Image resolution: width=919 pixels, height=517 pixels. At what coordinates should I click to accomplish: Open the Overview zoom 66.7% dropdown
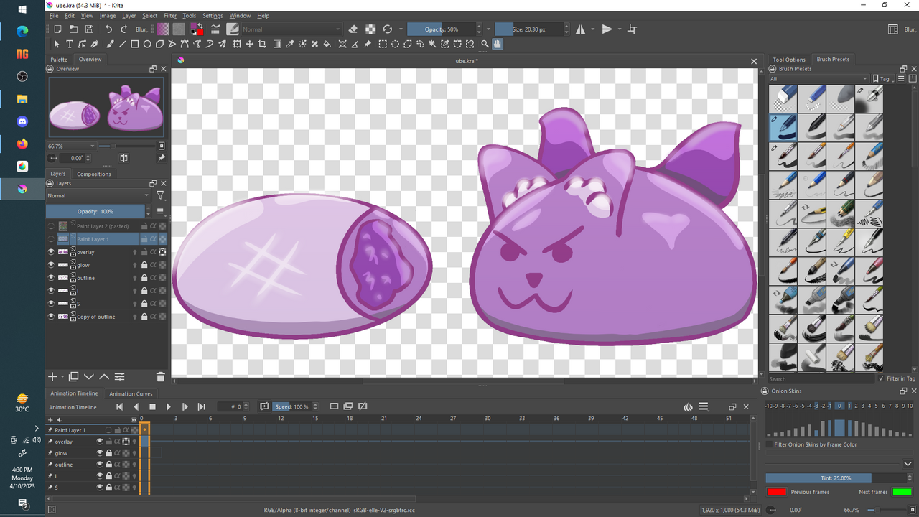click(x=71, y=146)
